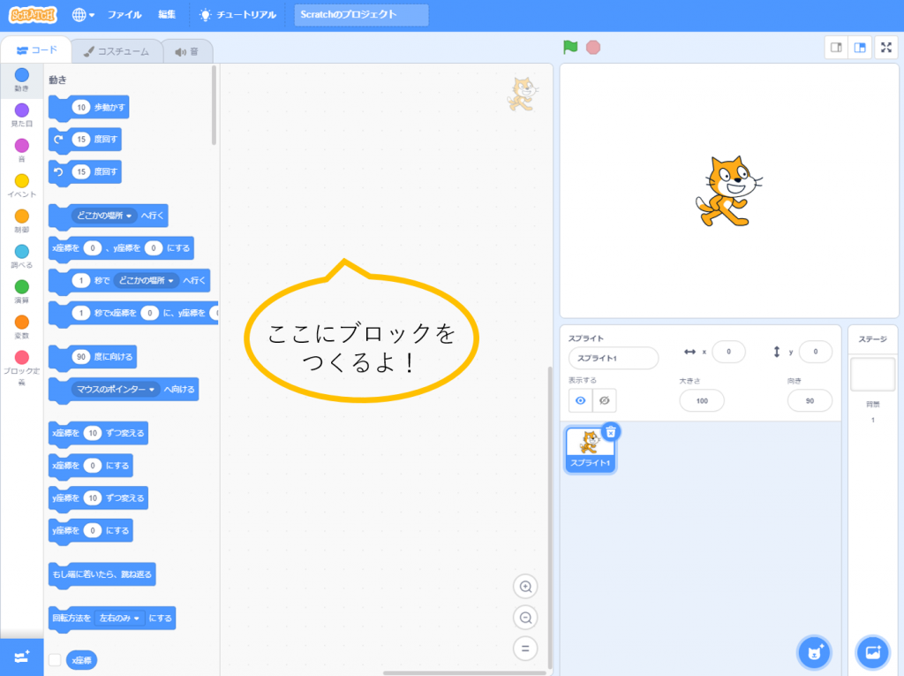Enter full screen stage mode
The height and width of the screenshot is (676, 904).
tap(885, 48)
